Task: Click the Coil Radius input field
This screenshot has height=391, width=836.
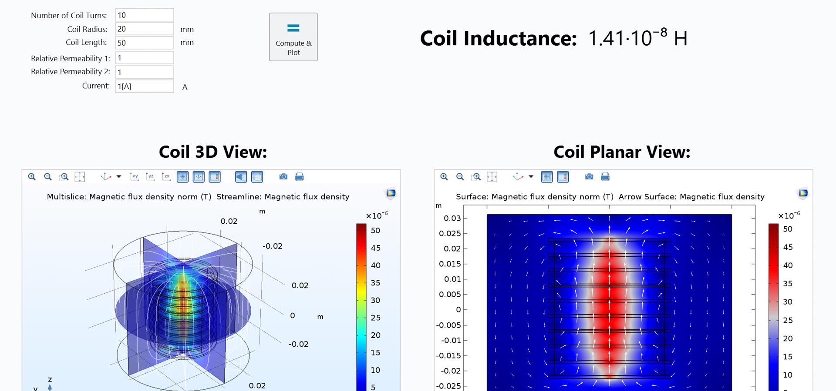Action: (x=145, y=29)
